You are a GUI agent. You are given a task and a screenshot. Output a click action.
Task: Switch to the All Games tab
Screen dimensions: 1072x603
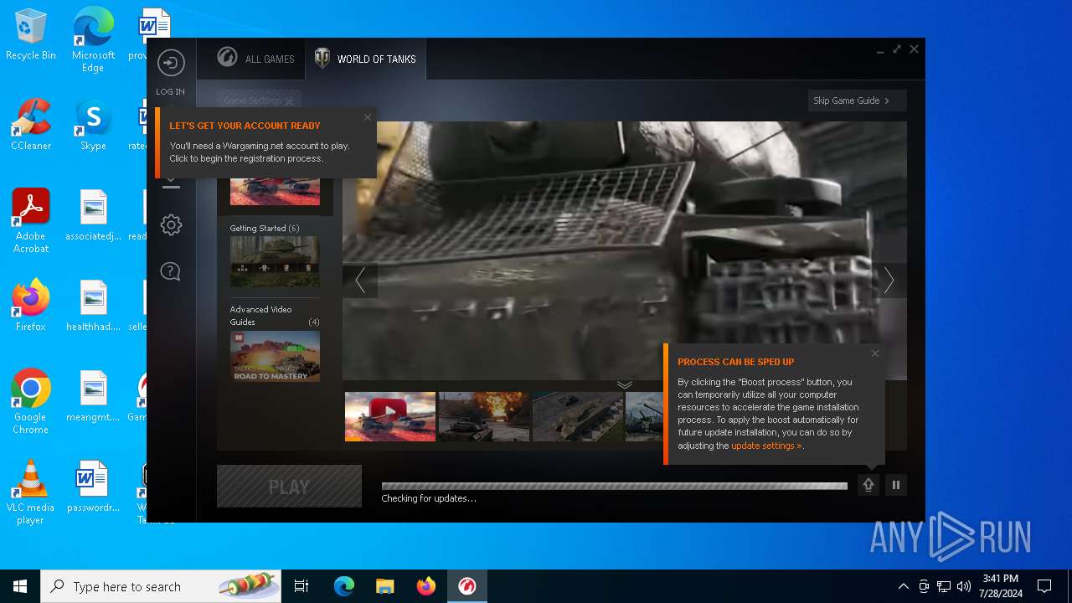255,59
